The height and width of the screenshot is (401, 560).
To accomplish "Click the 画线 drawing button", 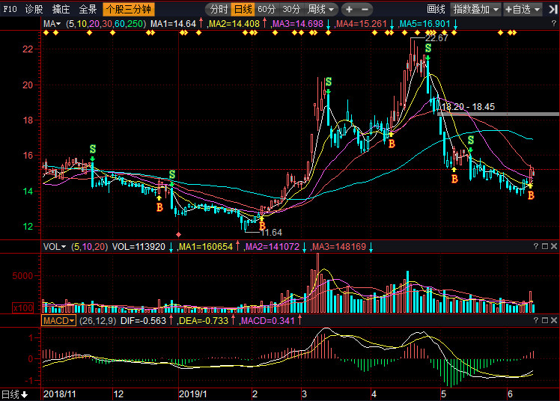I will [436, 10].
